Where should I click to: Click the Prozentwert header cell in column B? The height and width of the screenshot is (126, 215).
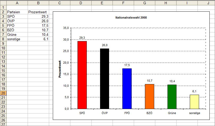38,12
